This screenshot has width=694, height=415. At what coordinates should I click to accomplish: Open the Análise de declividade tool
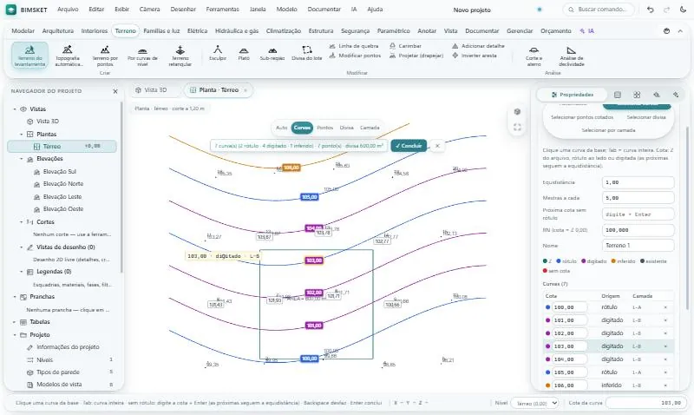[x=572, y=56]
